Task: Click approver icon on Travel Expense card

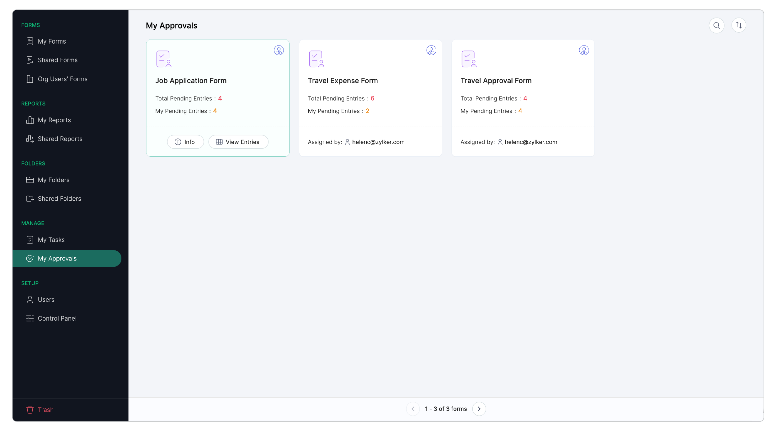Action: tap(431, 50)
